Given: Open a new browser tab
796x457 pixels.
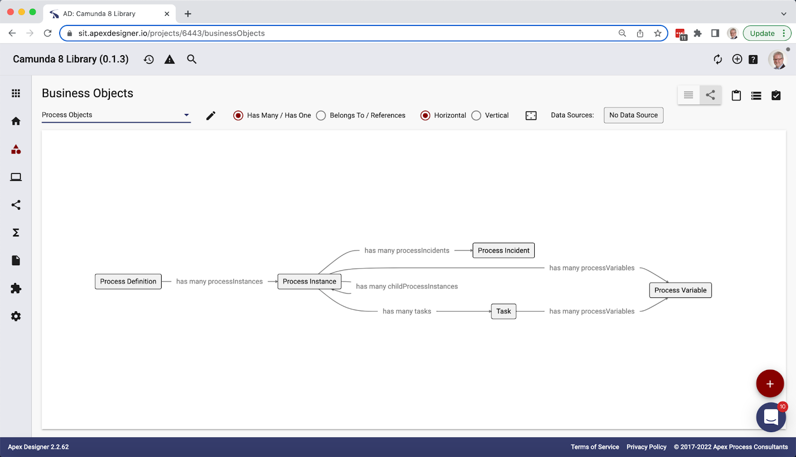Looking at the screenshot, I should click(188, 14).
